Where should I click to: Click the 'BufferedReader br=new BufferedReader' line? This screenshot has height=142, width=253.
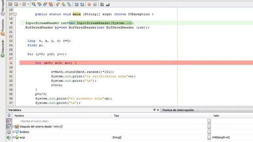[87, 28]
